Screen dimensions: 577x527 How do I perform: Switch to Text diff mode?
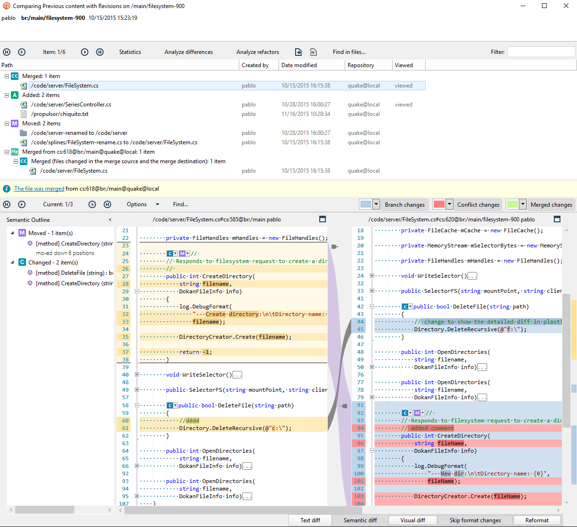[310, 520]
